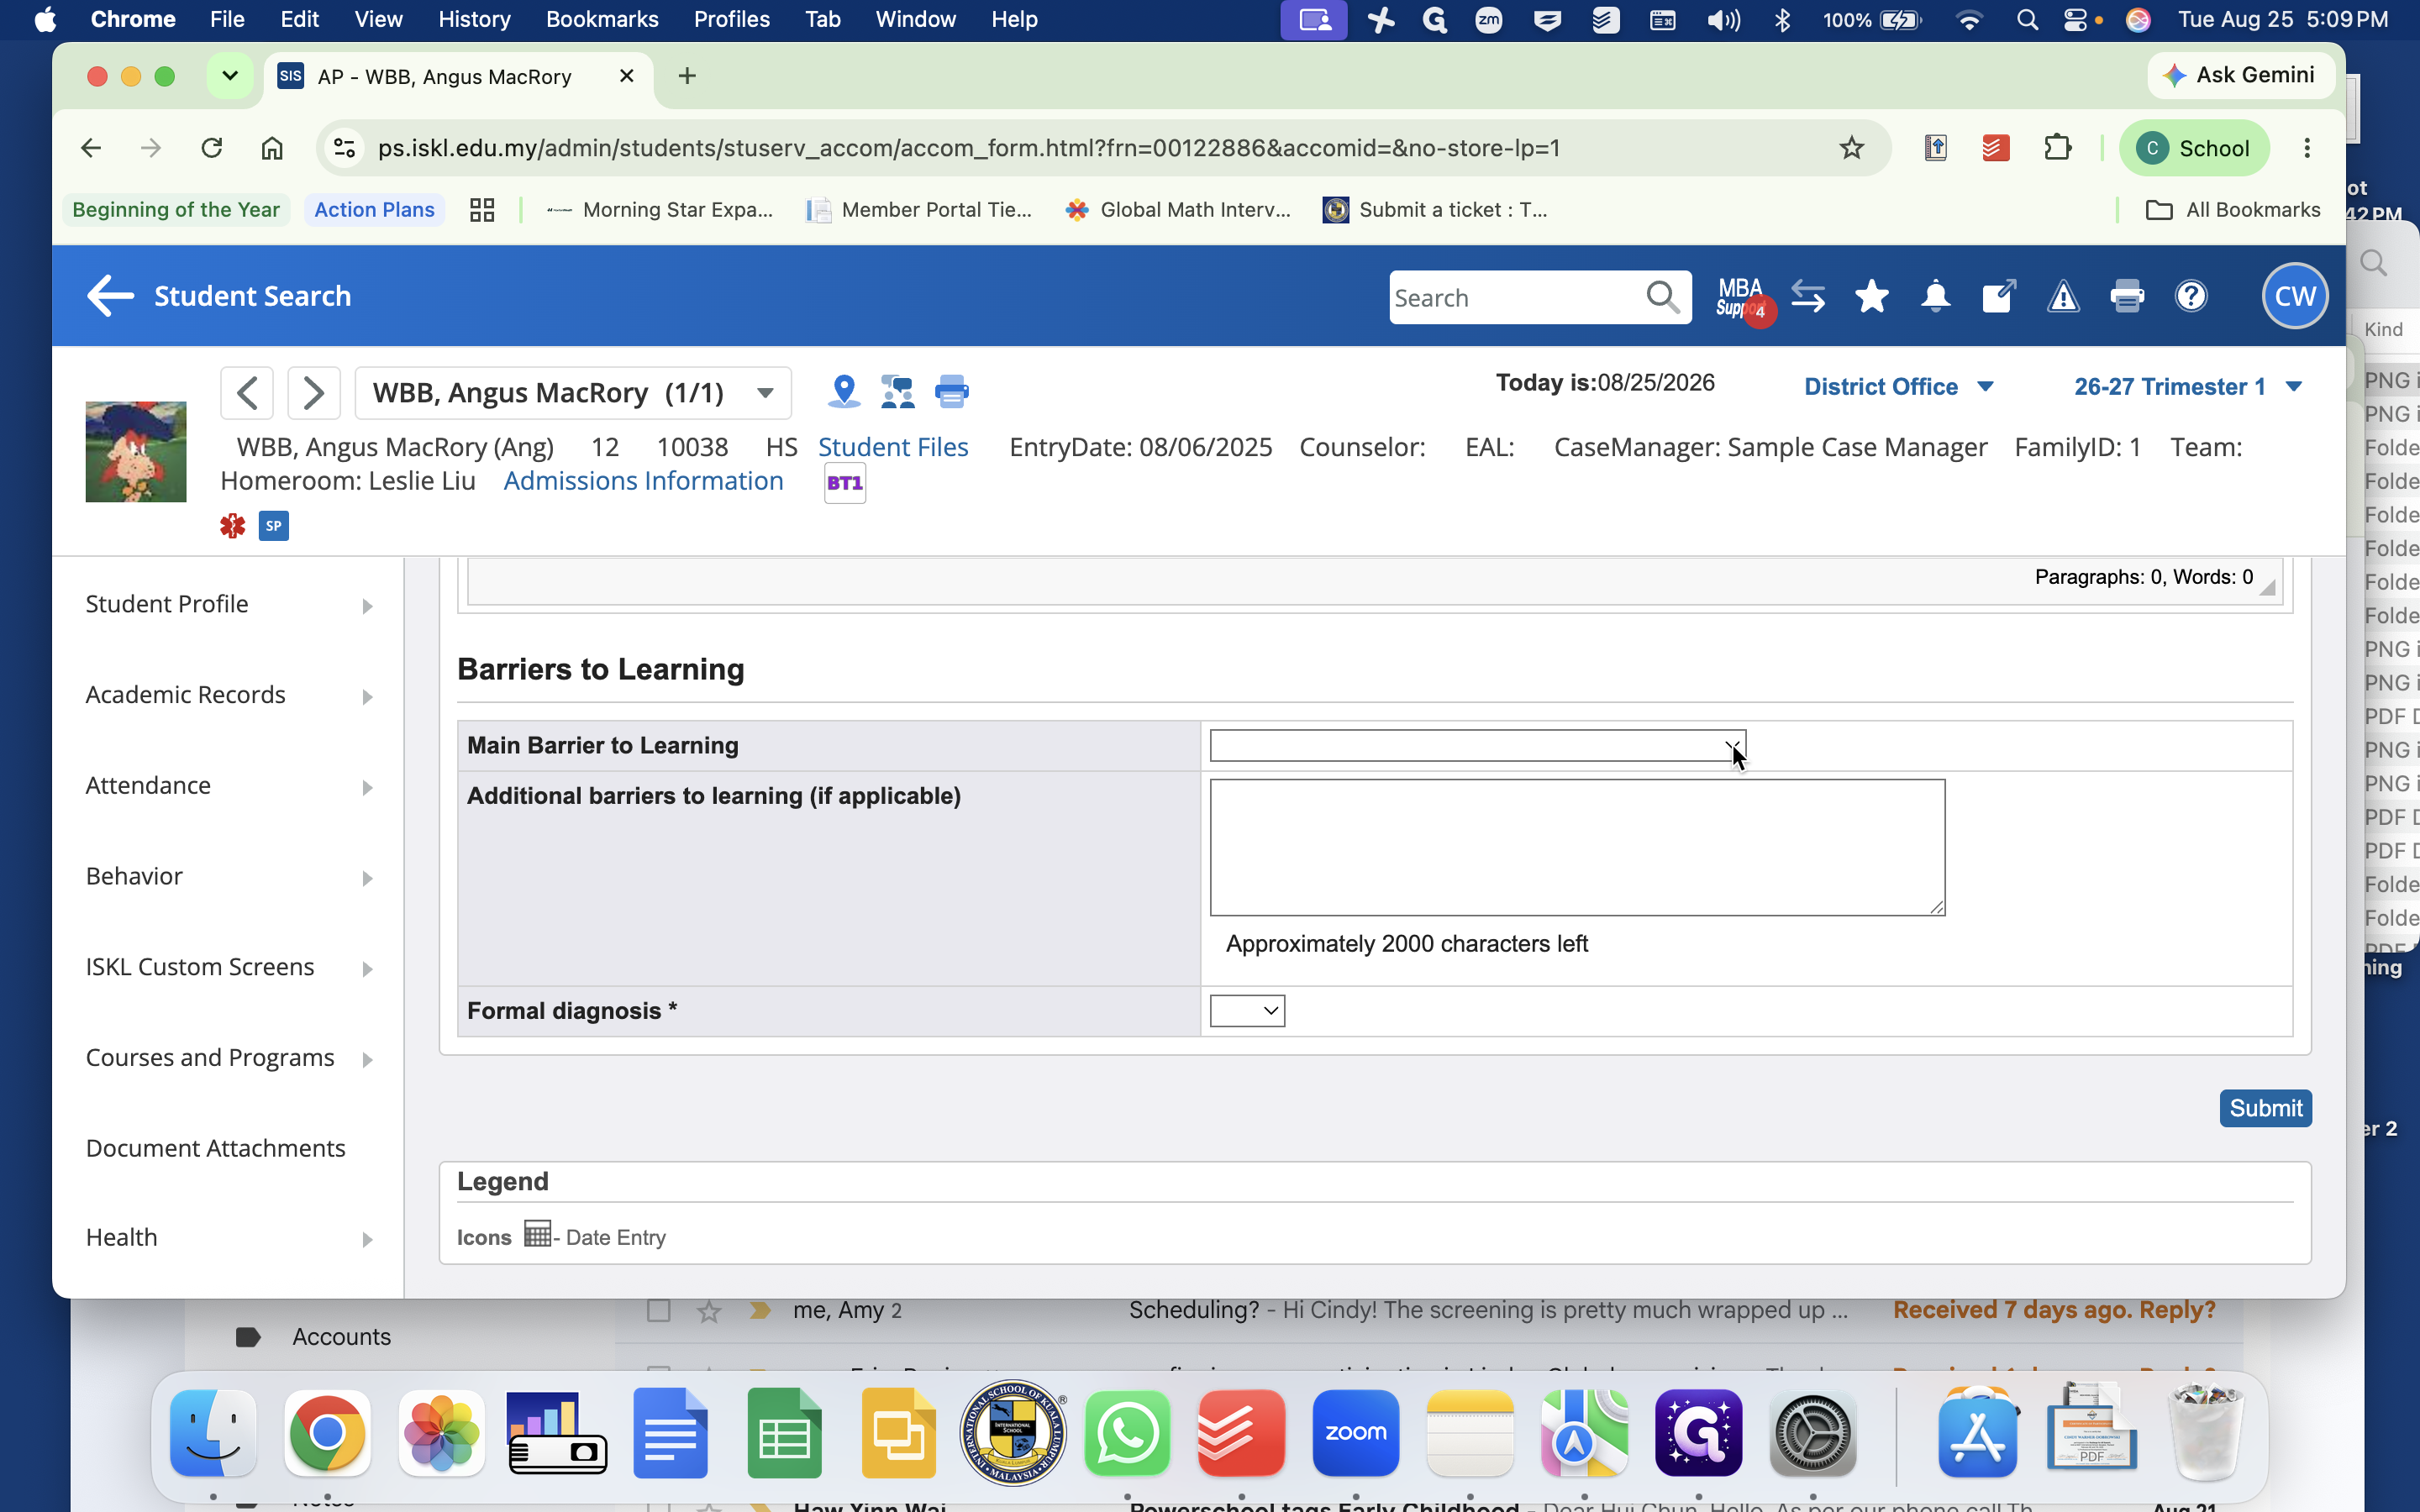
Task: Reload the page in Chrome
Action: click(x=212, y=148)
